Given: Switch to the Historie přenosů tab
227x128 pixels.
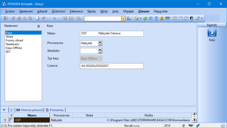Looking at the screenshot, I should click(x=30, y=110).
